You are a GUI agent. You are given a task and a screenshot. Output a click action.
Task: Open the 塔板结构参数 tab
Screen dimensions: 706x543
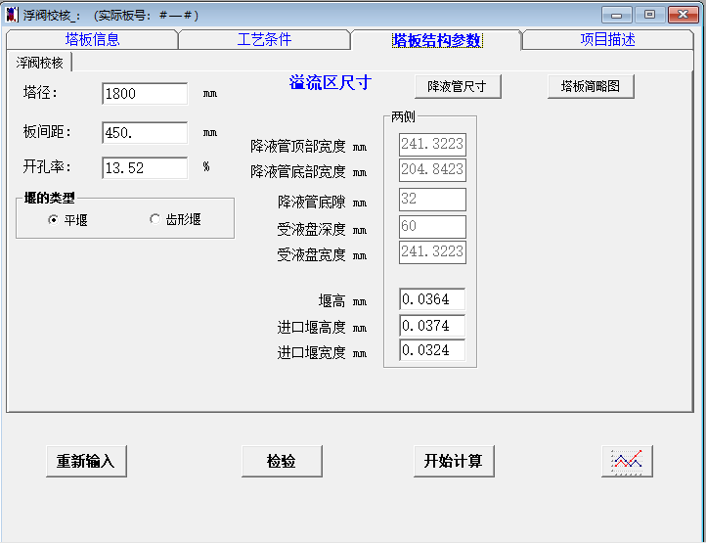coord(437,40)
